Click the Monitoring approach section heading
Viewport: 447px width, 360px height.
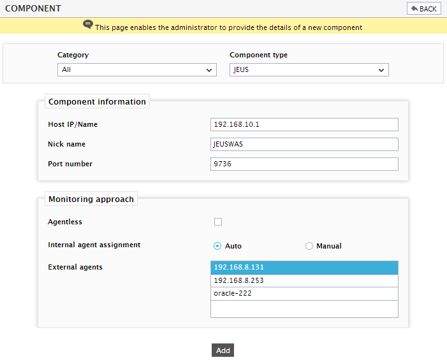click(x=91, y=199)
